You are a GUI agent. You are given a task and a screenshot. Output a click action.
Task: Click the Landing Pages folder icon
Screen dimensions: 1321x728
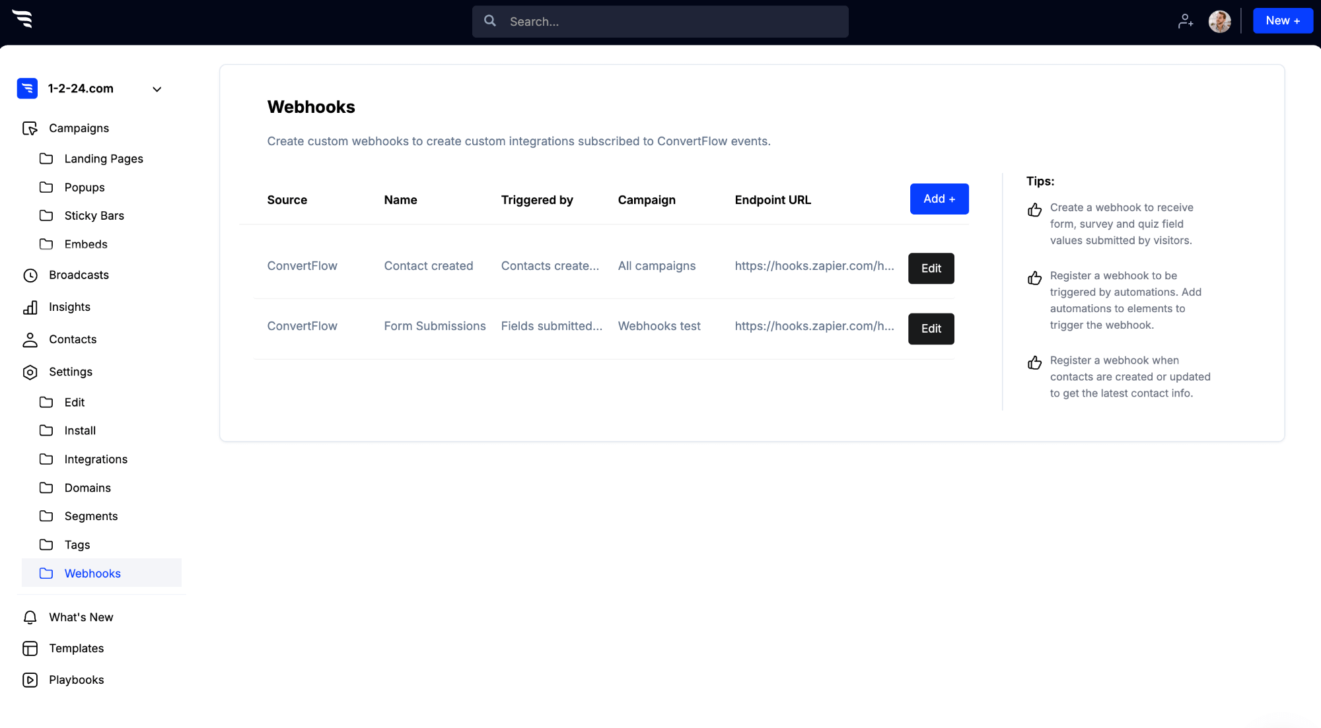(46, 158)
